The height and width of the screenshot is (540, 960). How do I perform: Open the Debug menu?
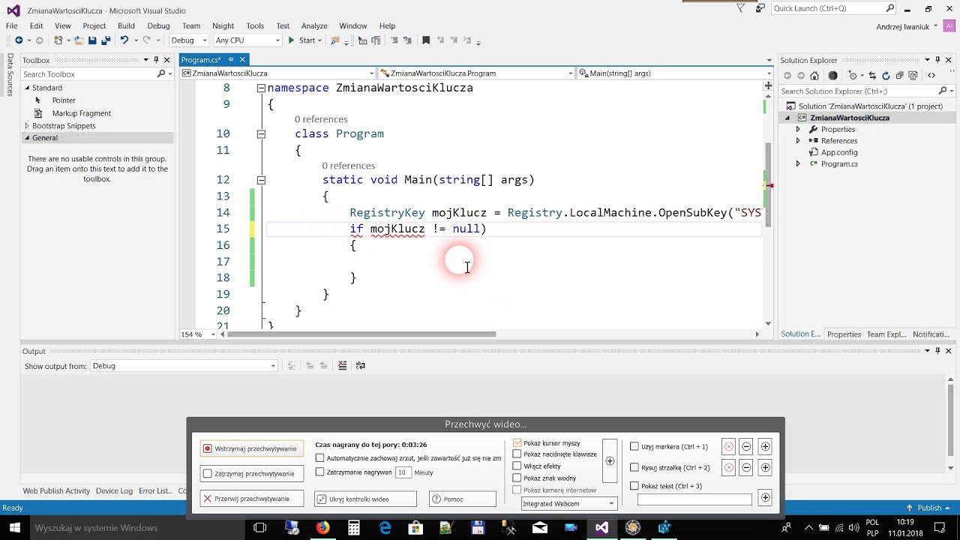(x=158, y=25)
